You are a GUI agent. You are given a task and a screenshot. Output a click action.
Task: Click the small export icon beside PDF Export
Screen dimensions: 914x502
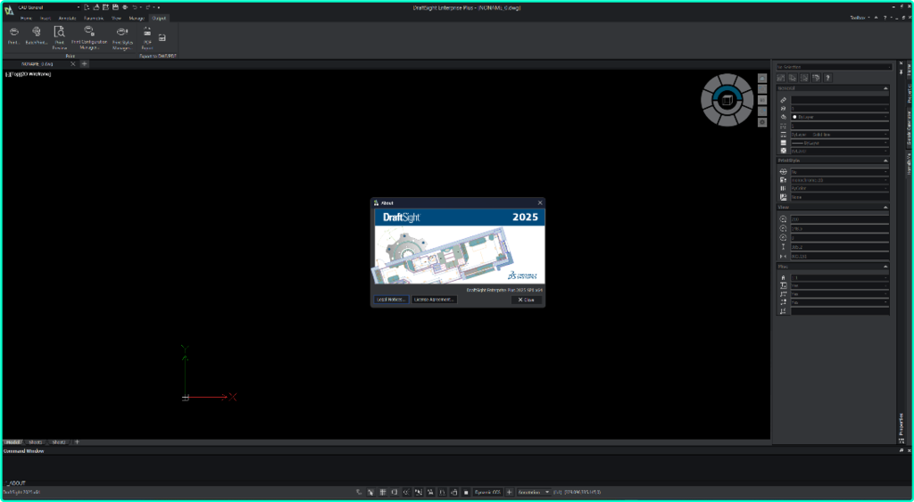tap(162, 37)
